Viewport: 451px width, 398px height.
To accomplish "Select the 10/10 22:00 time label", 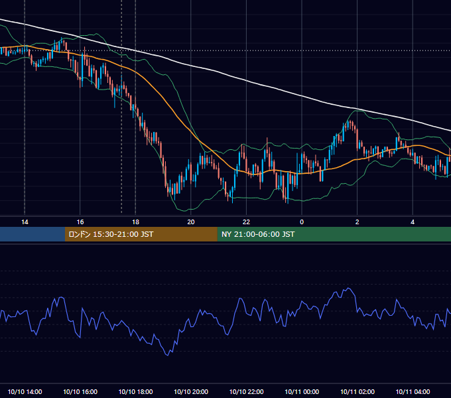I will 246,391.
